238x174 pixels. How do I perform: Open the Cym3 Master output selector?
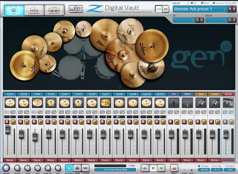[x=51, y=160]
